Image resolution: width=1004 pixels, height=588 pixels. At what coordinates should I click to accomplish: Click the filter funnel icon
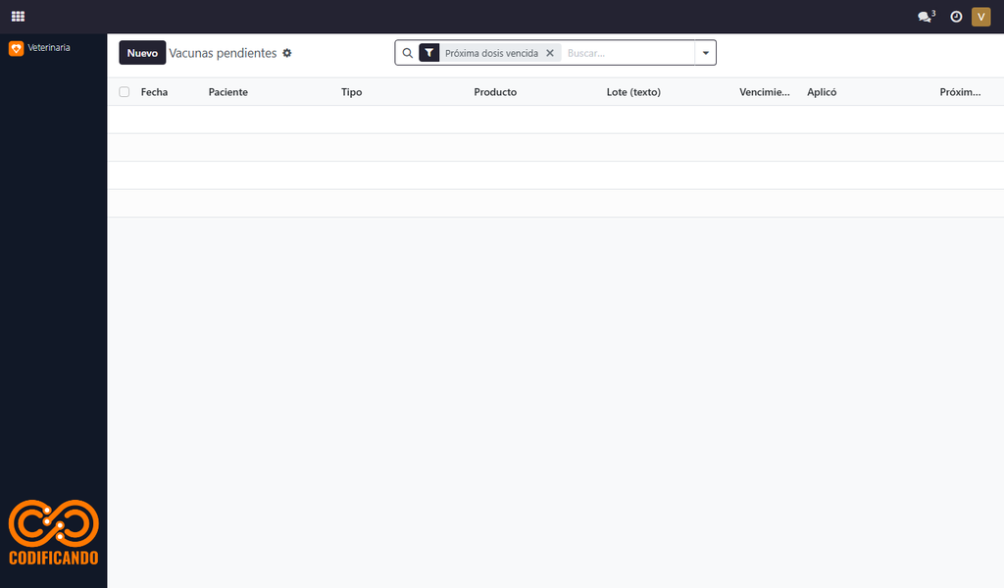pos(429,53)
